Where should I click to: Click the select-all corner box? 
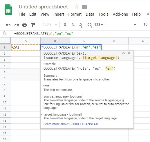tap(6, 41)
